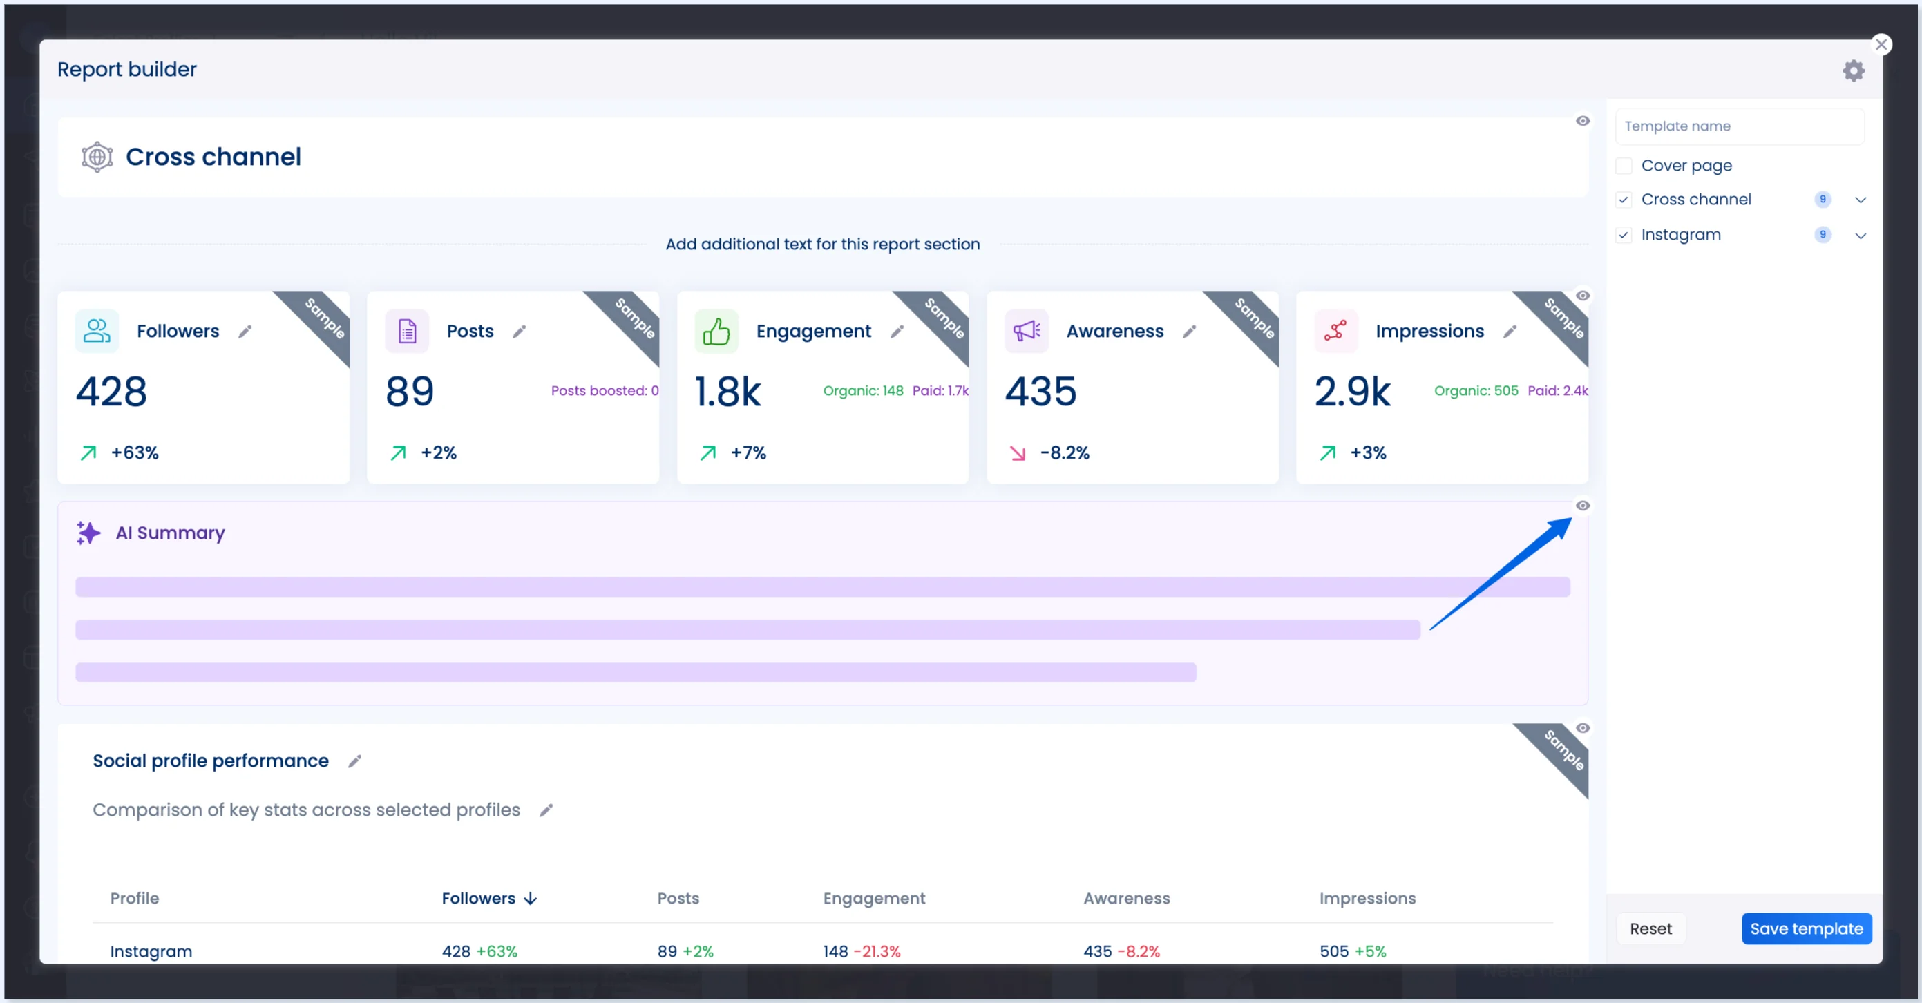Toggle visibility of Cross channel header

point(1583,121)
